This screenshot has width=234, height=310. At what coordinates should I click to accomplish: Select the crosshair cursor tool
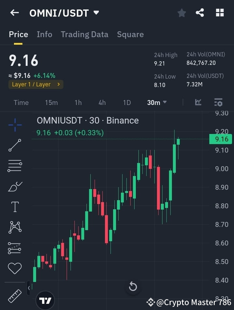[x=15, y=125]
